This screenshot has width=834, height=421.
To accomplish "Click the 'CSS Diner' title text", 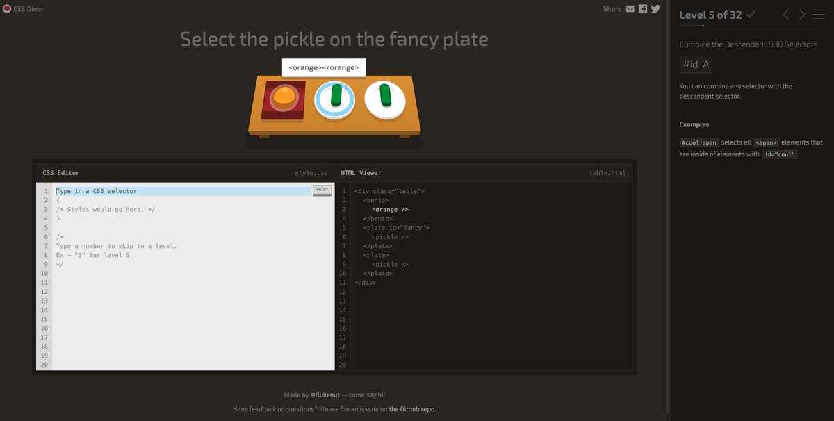I will 28,9.
